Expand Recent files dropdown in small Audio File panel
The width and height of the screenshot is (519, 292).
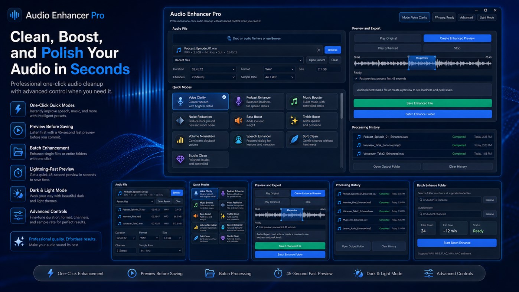pos(134,201)
